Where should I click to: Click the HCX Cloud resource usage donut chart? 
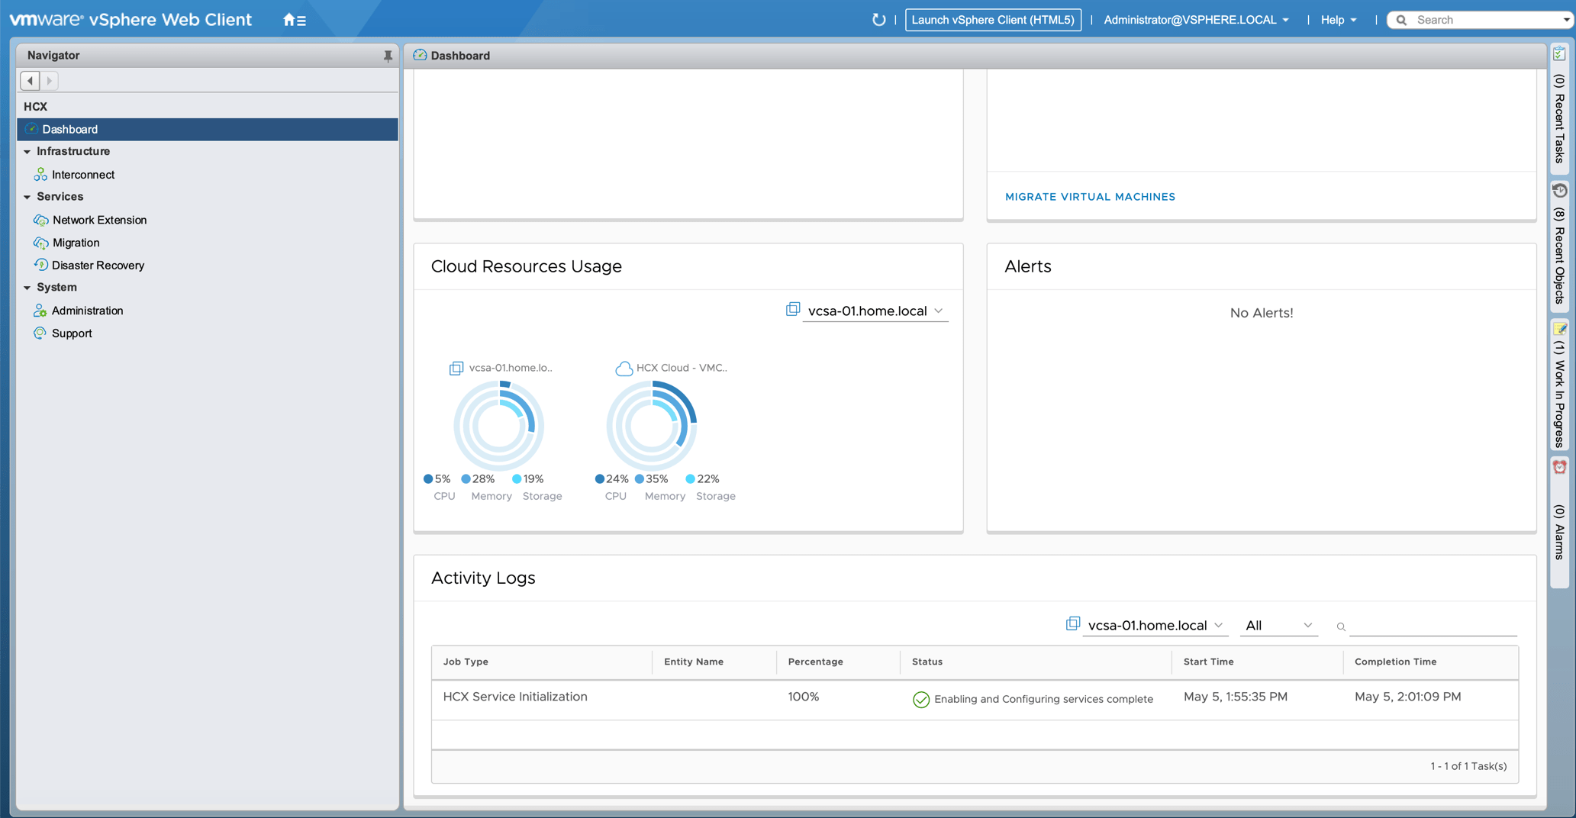(652, 425)
